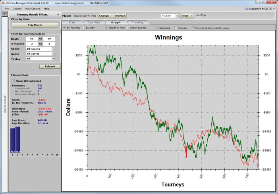The height and width of the screenshot is (194, 278).
Task: Click the Click to Expand sidebar strip
Action: [x=5, y=104]
